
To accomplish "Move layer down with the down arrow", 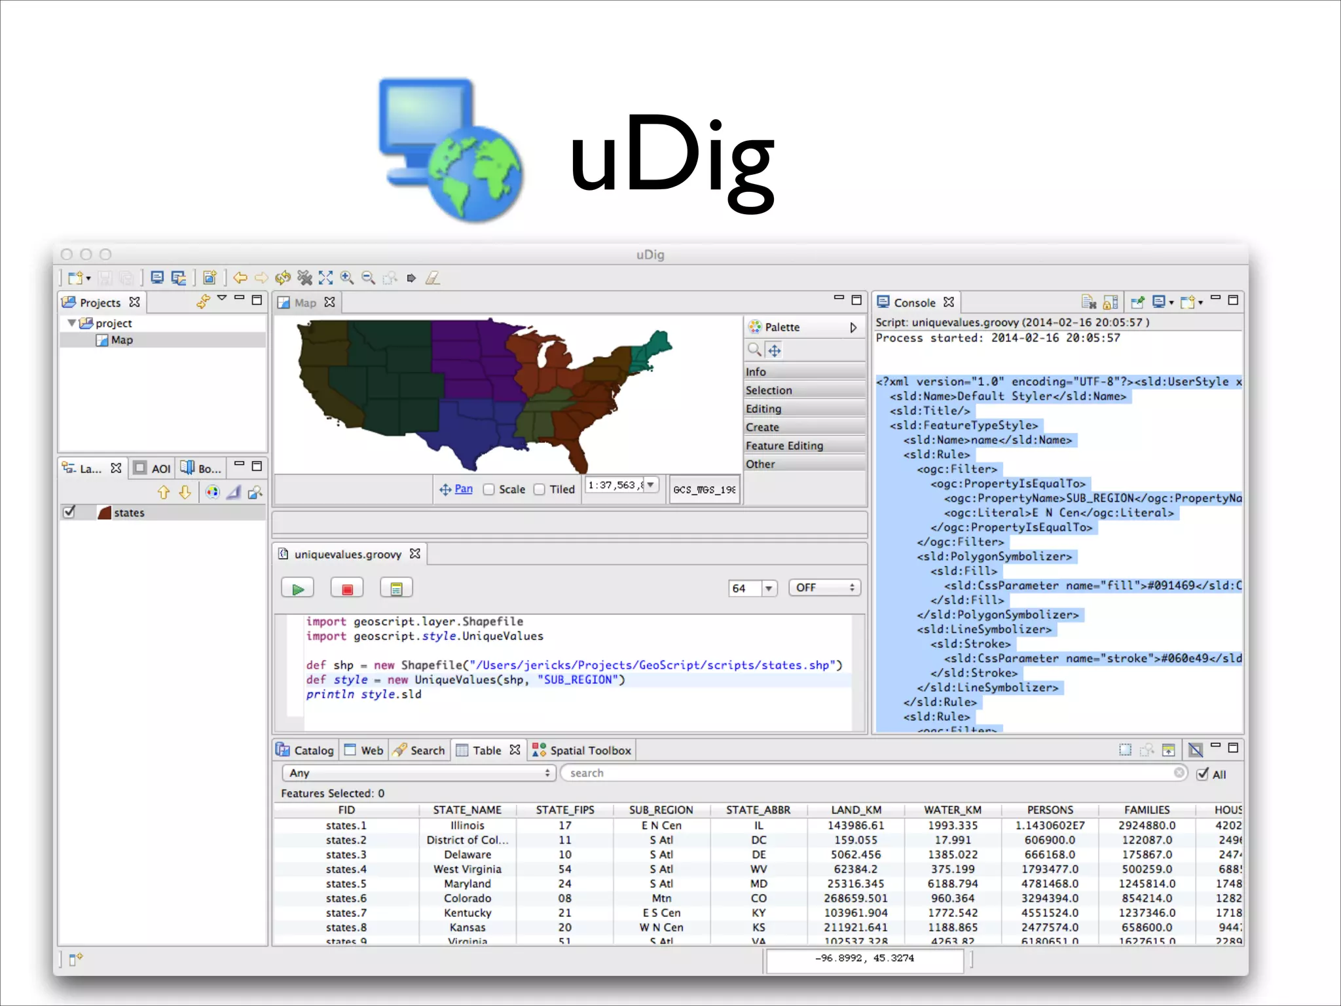I will point(185,492).
